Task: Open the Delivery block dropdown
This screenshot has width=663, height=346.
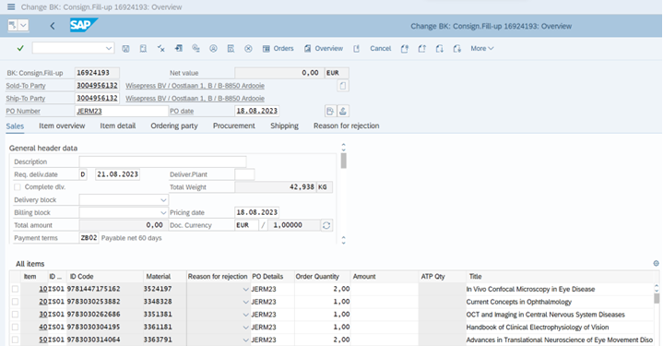Action: [163, 199]
